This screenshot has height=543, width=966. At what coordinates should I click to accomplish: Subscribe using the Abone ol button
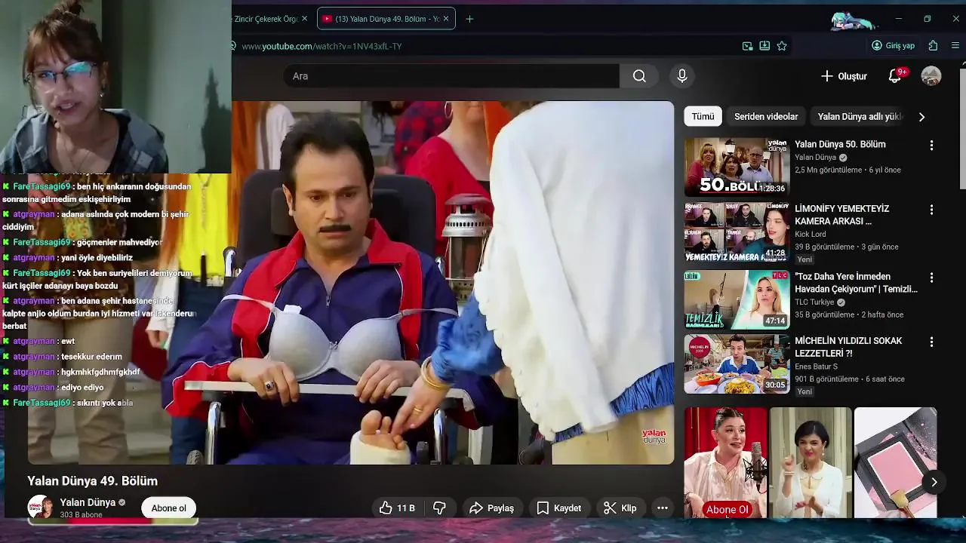[168, 508]
